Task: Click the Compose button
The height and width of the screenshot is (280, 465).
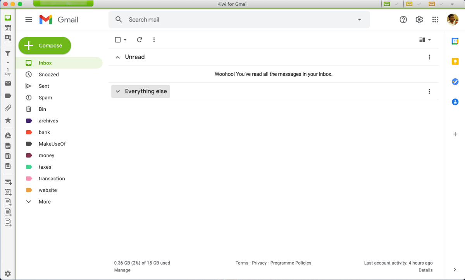Action: point(45,45)
